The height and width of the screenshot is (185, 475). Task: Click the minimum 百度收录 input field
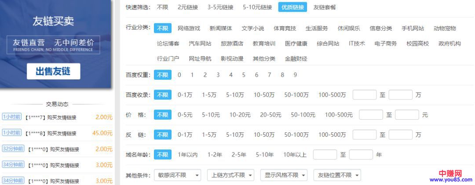(365, 95)
